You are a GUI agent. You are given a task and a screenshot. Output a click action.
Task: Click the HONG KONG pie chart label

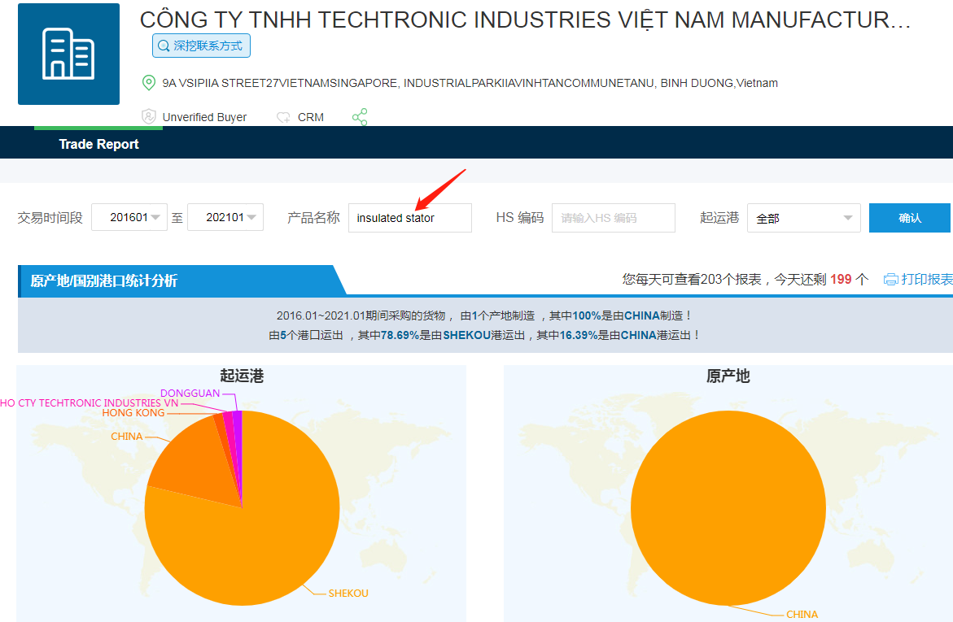[x=133, y=412]
